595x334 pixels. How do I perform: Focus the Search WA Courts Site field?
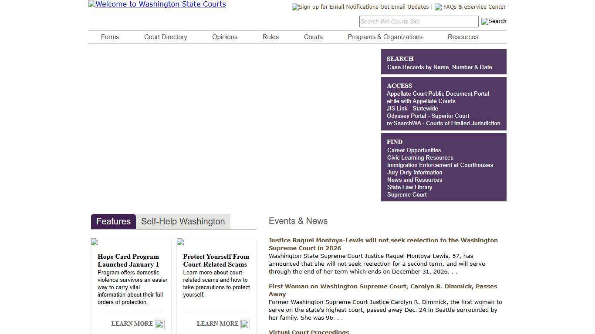(x=418, y=22)
